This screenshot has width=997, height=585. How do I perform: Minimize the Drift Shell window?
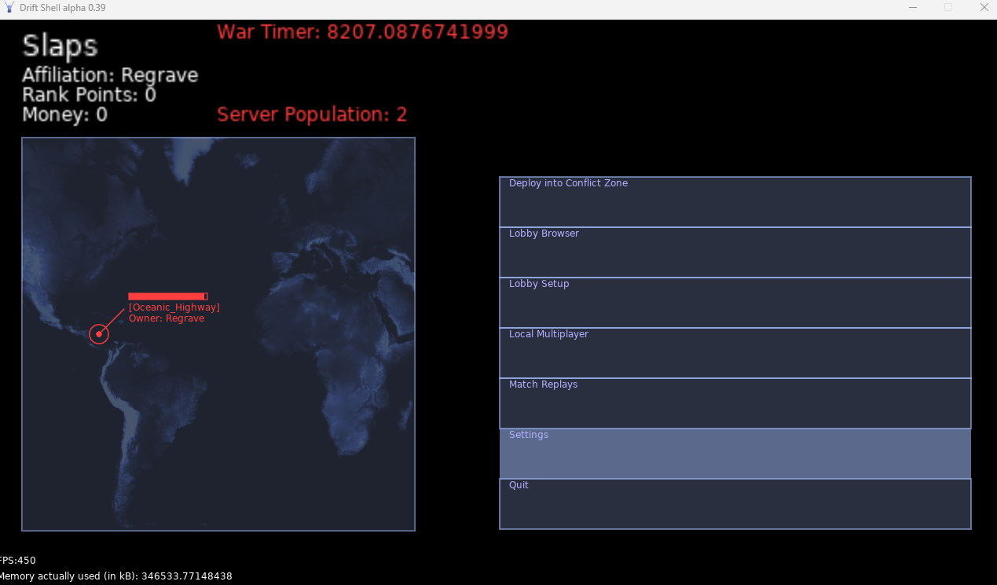click(x=913, y=8)
